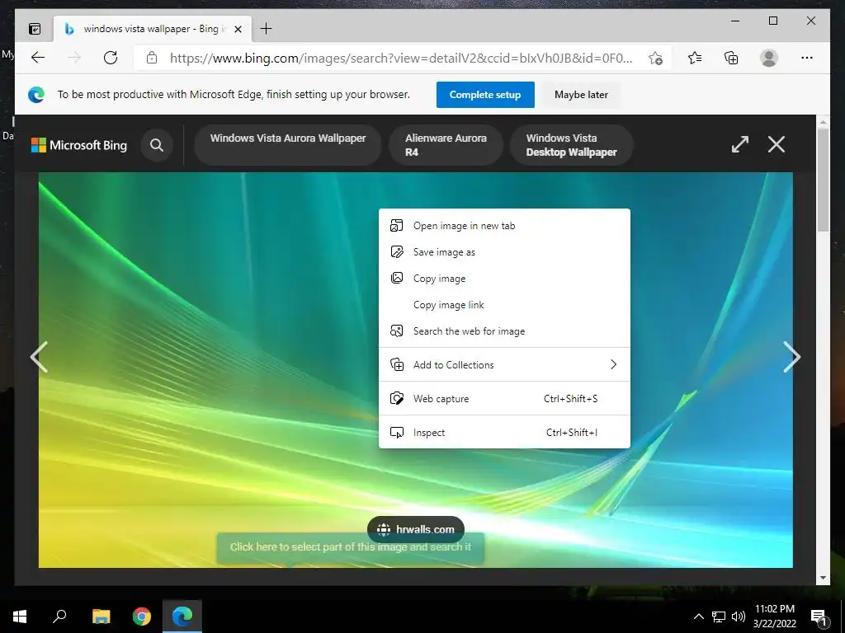Screen dimensions: 845x633
Task: Click the page vertical scrollbar thumb
Action: pyautogui.click(x=823, y=181)
